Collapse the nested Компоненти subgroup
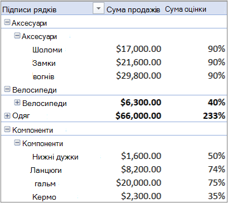 point(17,143)
